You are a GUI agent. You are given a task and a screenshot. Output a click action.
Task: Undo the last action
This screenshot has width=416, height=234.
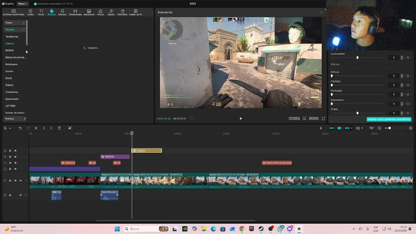[20, 128]
